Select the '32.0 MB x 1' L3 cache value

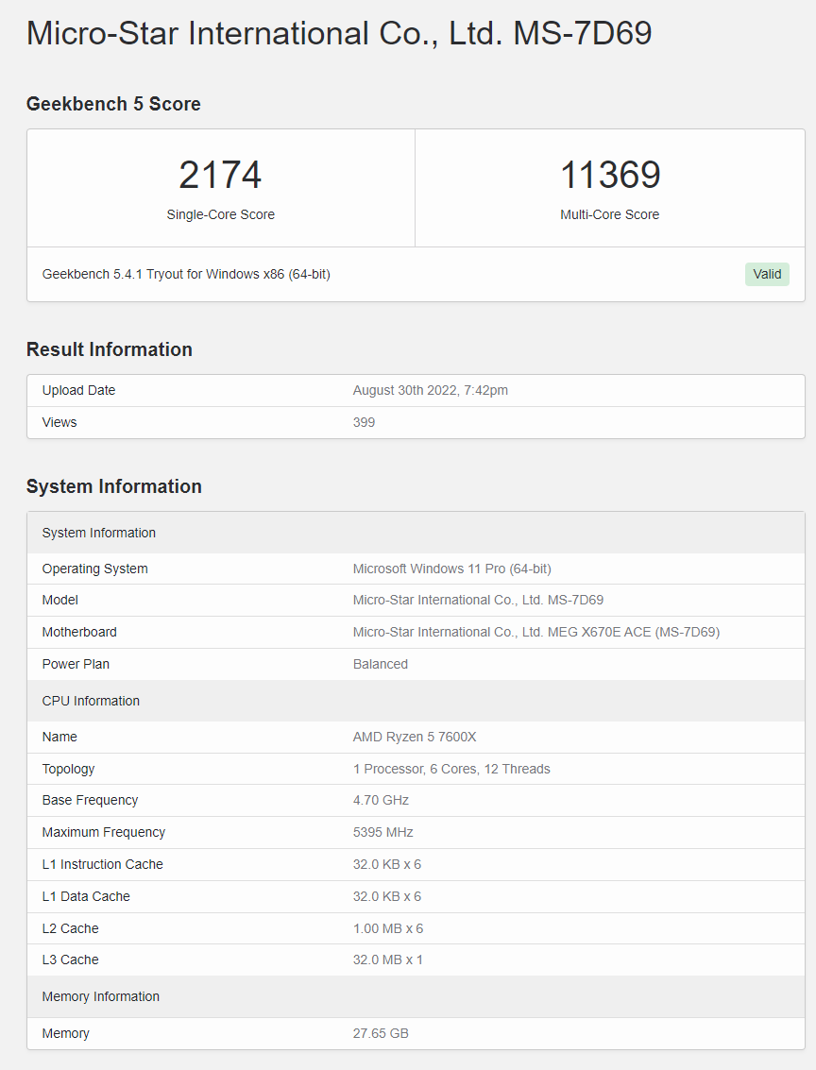(x=388, y=960)
